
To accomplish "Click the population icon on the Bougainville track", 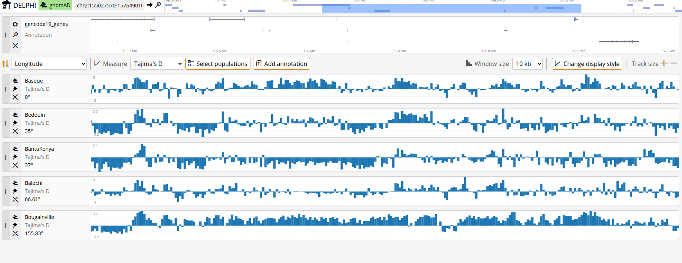I will pyautogui.click(x=15, y=217).
